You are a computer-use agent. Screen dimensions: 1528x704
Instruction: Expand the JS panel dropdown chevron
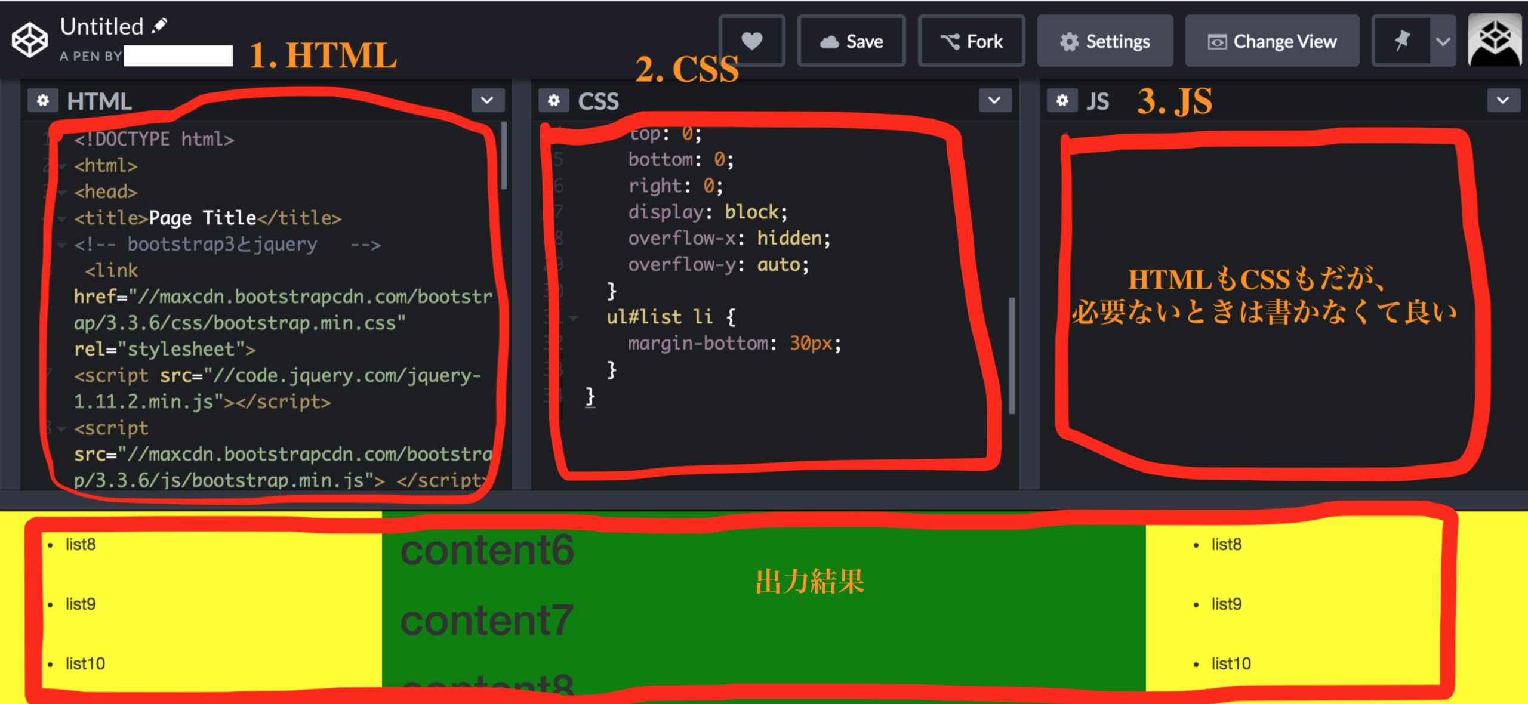coord(1502,101)
